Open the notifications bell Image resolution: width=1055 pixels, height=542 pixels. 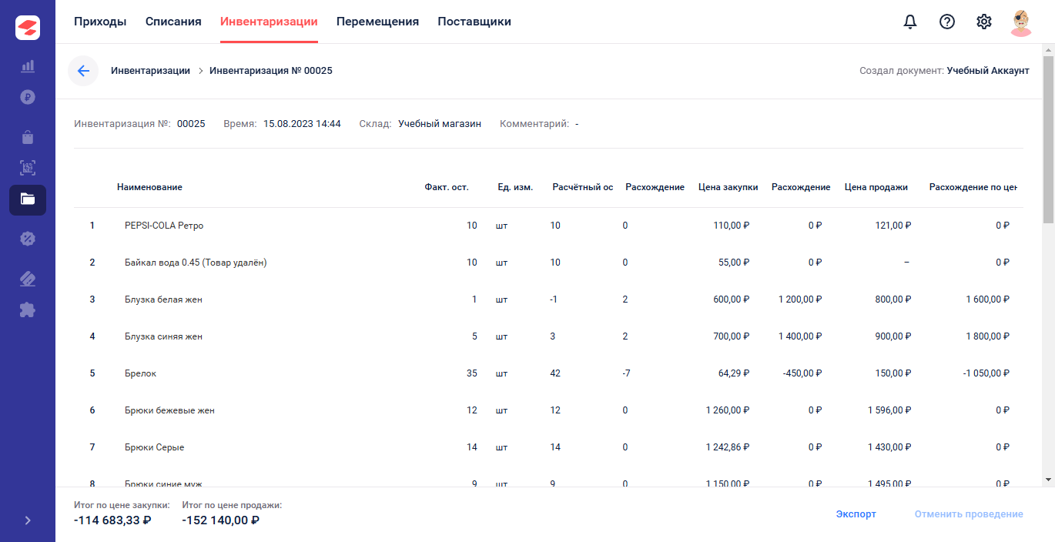click(x=910, y=22)
